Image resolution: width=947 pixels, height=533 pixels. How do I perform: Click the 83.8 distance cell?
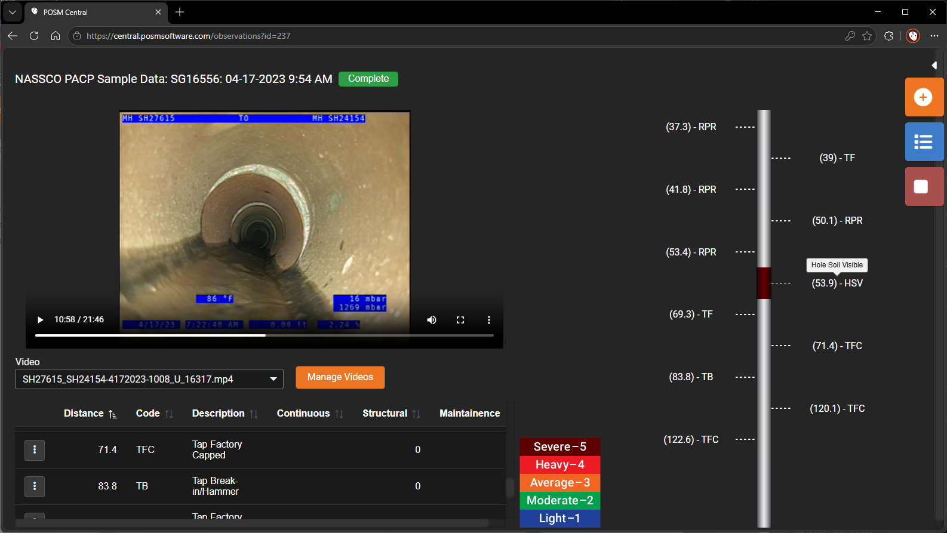pyautogui.click(x=107, y=486)
